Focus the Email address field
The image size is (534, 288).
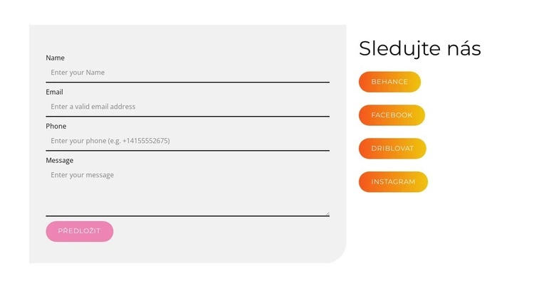click(x=187, y=107)
